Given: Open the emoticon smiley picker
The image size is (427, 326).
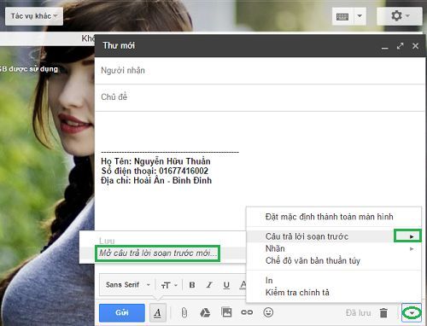Looking at the screenshot, I should (x=268, y=312).
